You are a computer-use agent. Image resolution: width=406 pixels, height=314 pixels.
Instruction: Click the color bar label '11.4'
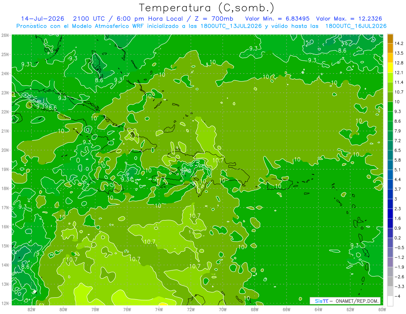coord(399,82)
